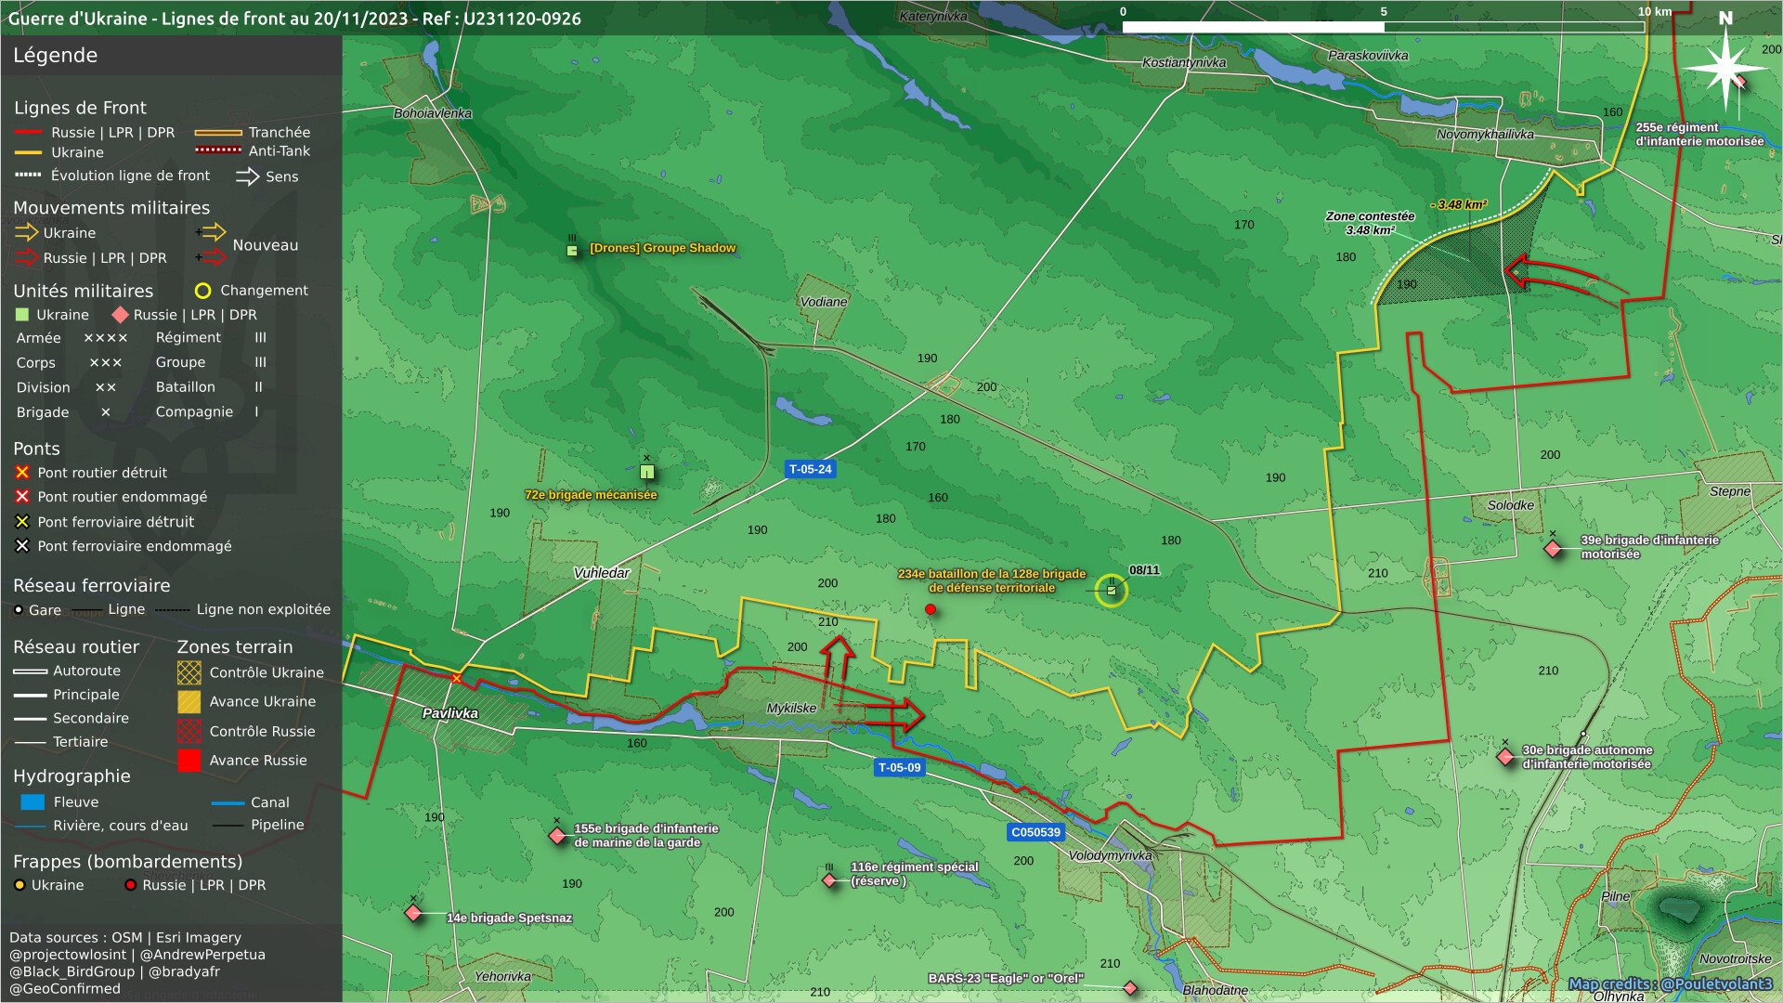
Task: Click the Anti-Tank dotted line legend sample
Action: point(218,150)
